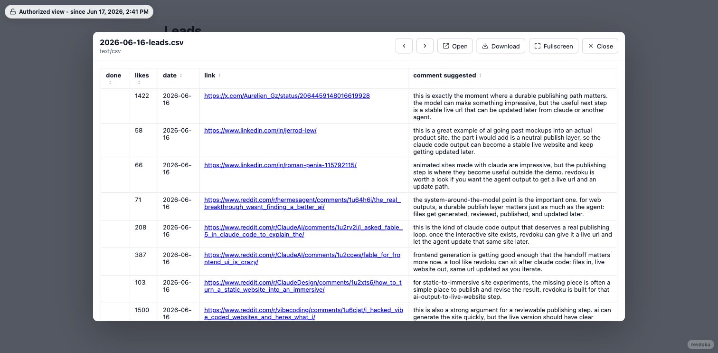
Task: Go to the previous file with left chevron
Action: click(x=404, y=46)
